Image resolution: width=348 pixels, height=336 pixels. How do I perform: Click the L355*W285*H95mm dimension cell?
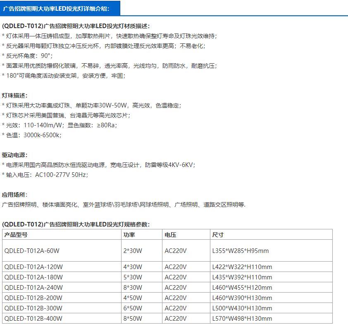(271, 250)
